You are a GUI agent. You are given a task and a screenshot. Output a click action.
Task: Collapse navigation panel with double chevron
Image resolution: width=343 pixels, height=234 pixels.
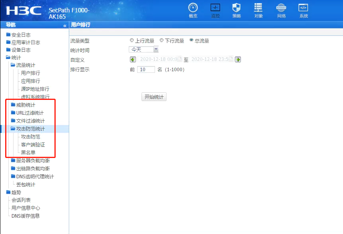tap(65, 25)
